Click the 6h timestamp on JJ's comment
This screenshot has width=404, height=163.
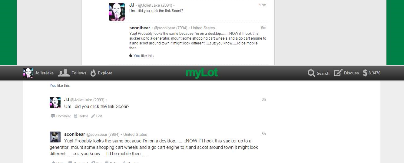[264, 99]
